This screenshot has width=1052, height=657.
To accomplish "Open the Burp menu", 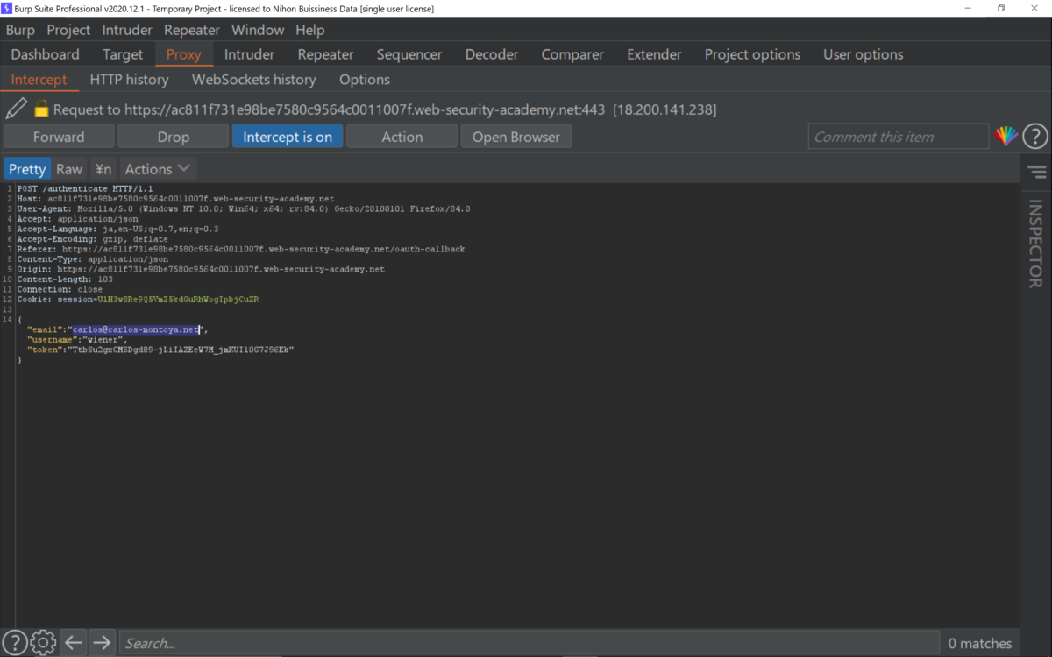I will point(20,30).
